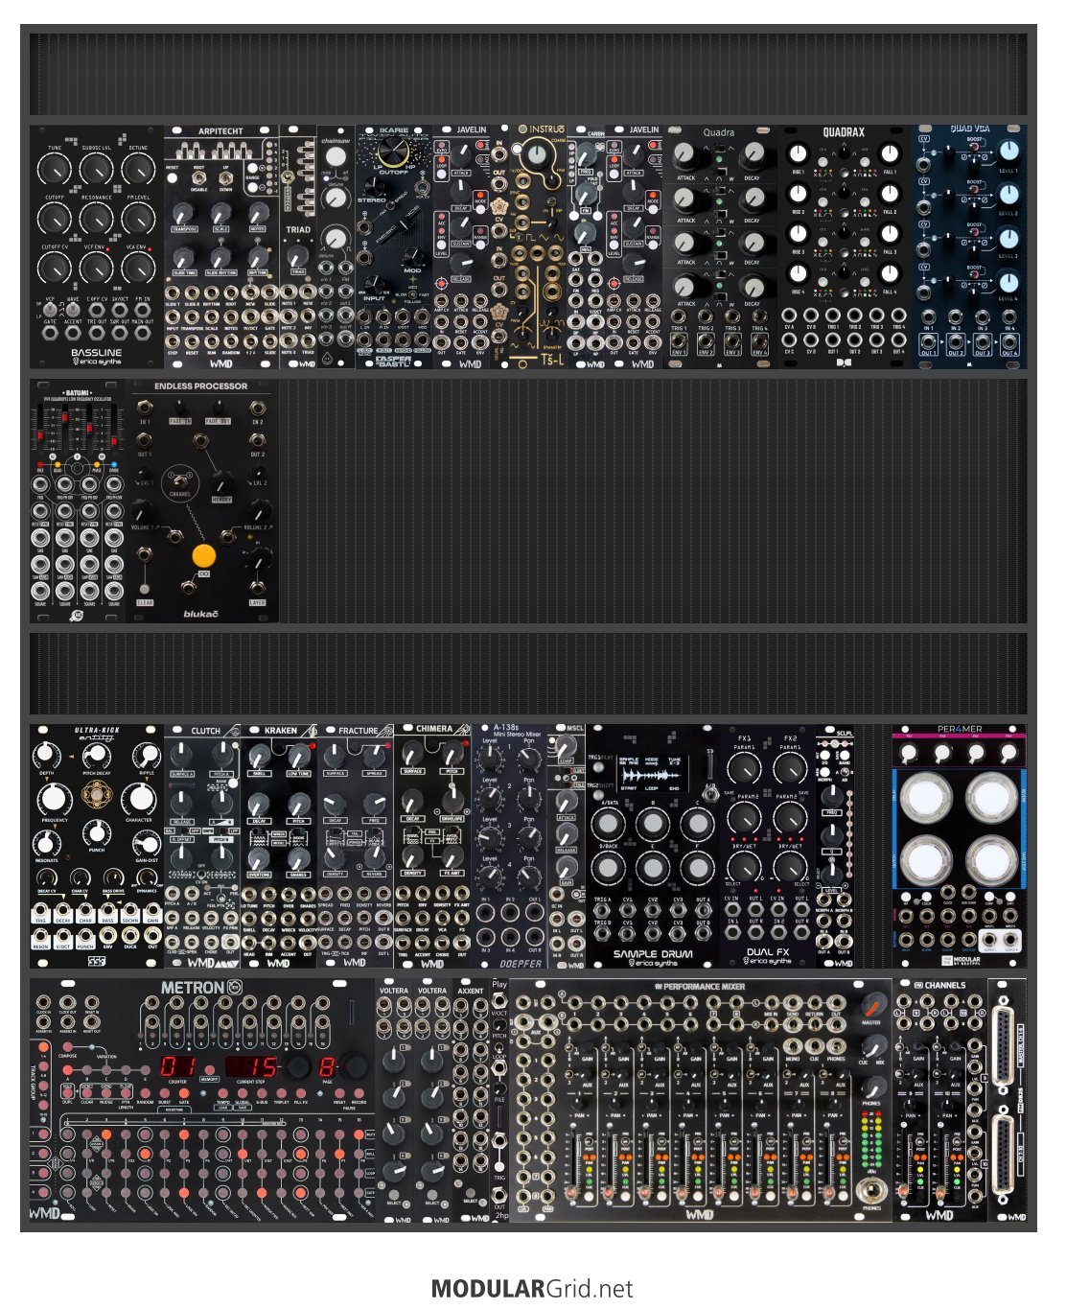Click the A/DATA encoder on Sample Drum
Image resolution: width=1066 pixels, height=1309 pixels.
click(606, 822)
